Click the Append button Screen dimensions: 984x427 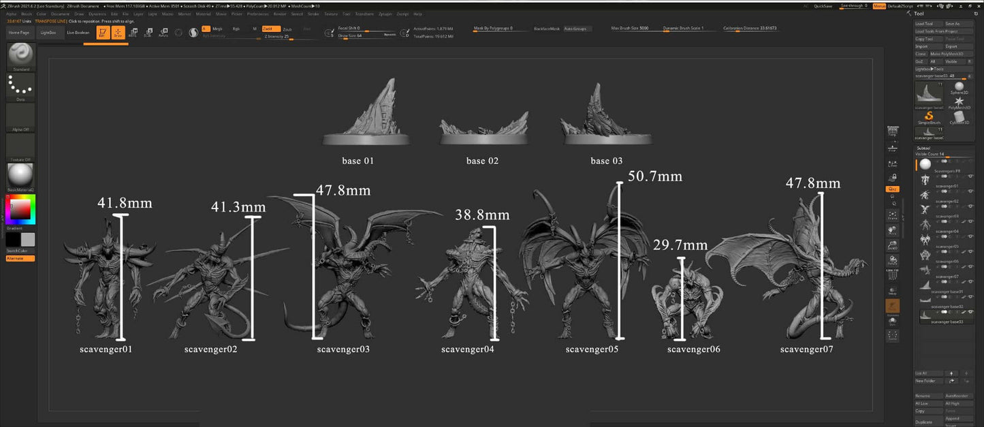[x=952, y=418]
